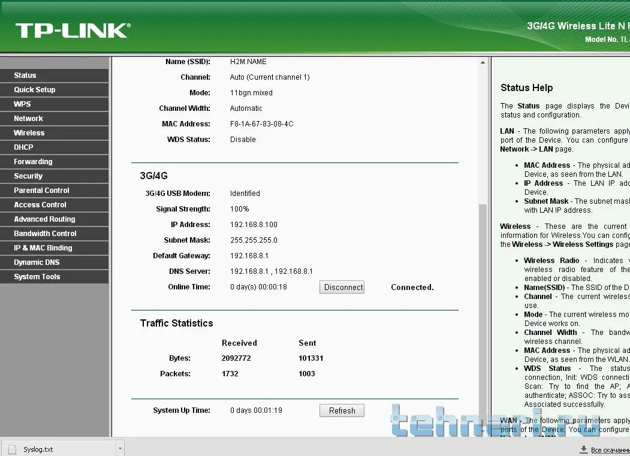Click the 3G/4G section heading
The image size is (630, 456).
(153, 176)
